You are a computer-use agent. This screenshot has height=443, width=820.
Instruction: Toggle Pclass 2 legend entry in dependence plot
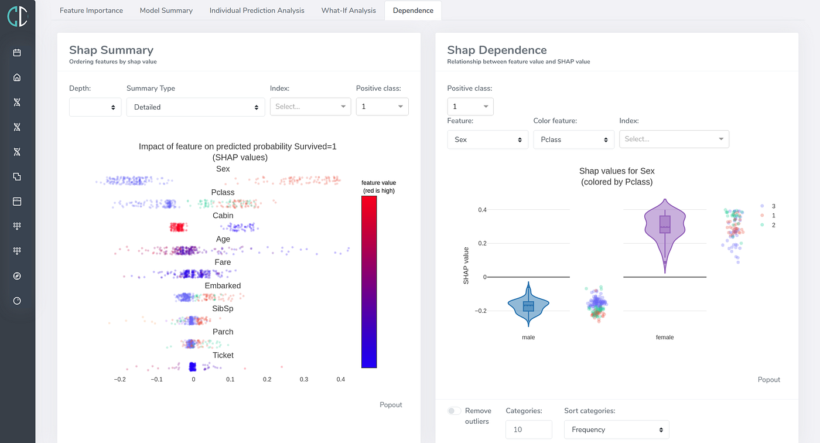(x=768, y=225)
